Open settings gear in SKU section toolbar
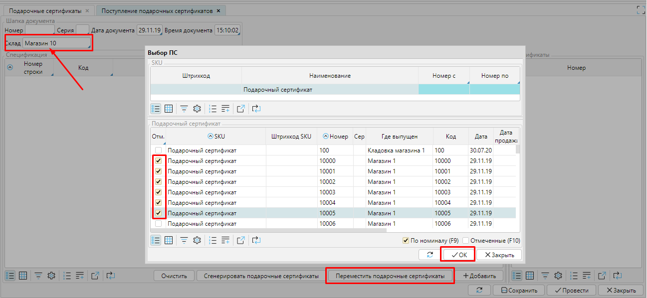The height and width of the screenshot is (298, 647). [197, 109]
